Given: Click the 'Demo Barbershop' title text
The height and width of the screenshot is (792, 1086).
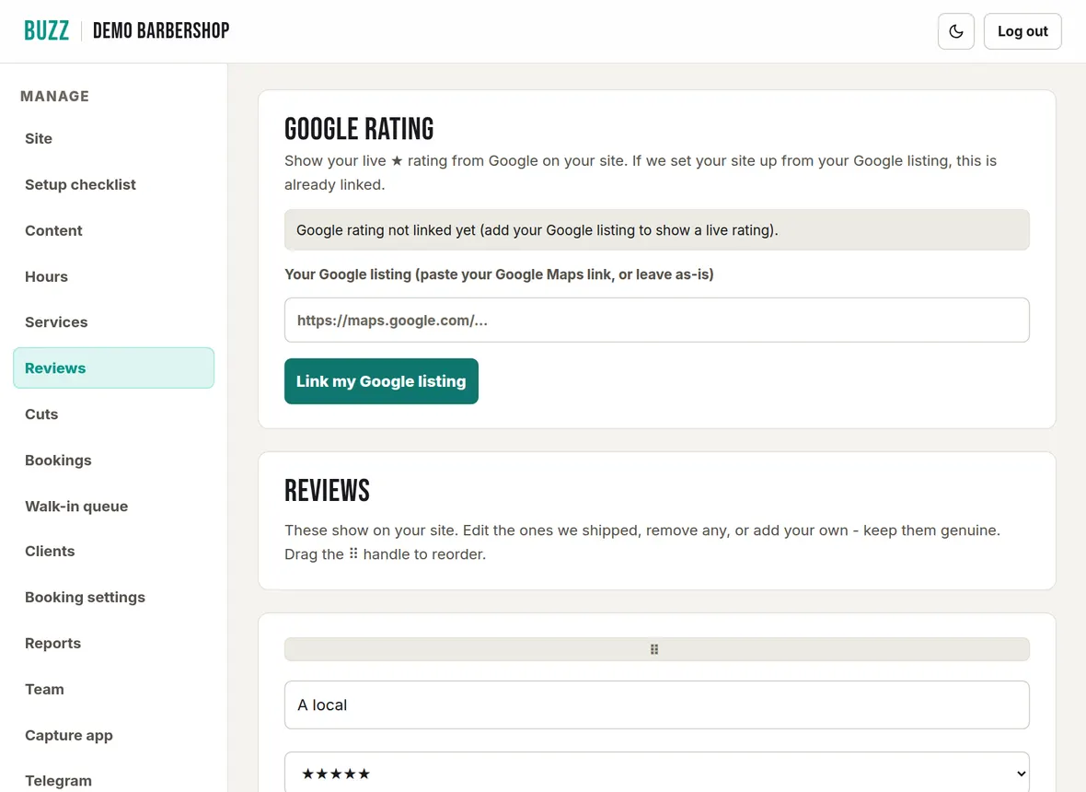Looking at the screenshot, I should [x=161, y=30].
